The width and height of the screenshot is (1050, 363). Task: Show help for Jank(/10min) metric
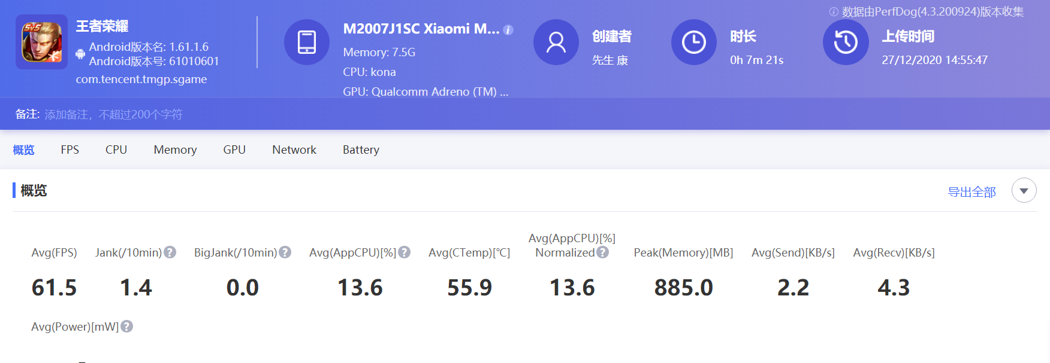point(170,252)
